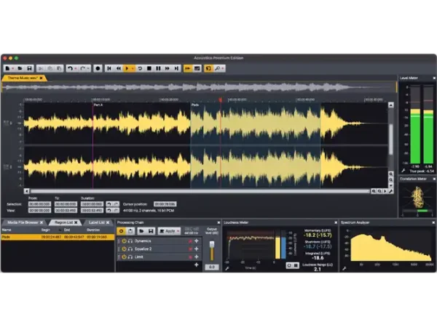Click the Selection To time field
The width and height of the screenshot is (437, 327).
(x=66, y=204)
